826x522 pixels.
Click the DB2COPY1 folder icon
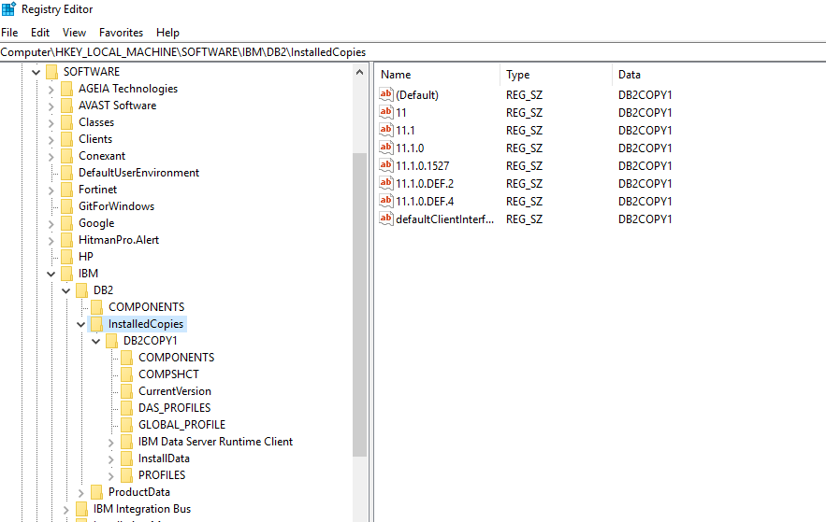pyautogui.click(x=111, y=341)
